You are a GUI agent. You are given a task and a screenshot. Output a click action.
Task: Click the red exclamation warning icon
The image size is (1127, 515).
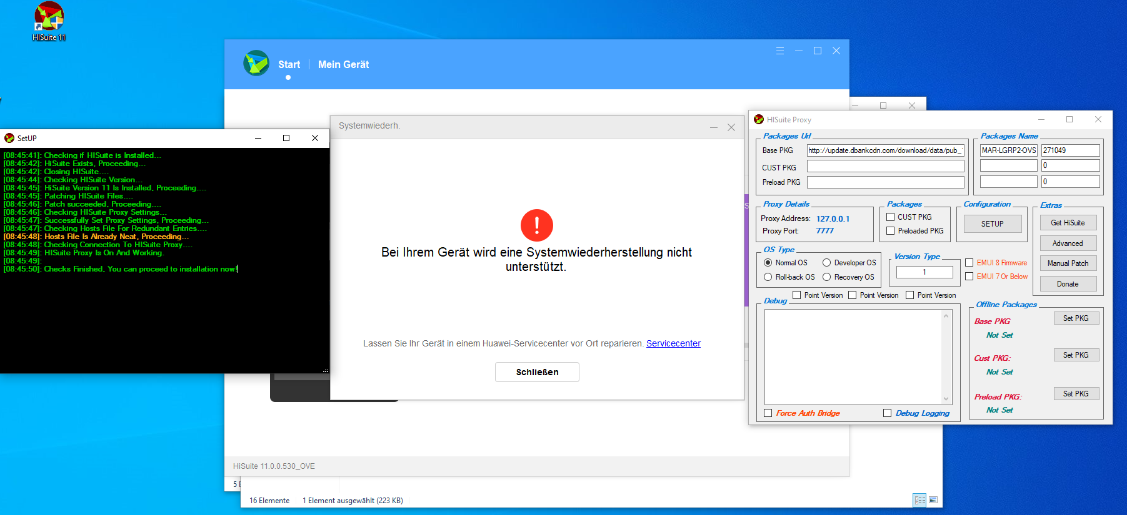pos(537,225)
